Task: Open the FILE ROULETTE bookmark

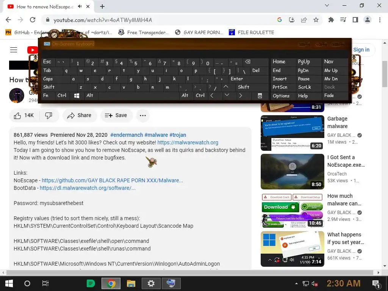Action: pyautogui.click(x=252, y=33)
